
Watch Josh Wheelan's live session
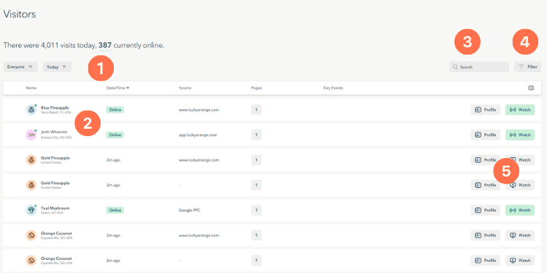click(520, 135)
